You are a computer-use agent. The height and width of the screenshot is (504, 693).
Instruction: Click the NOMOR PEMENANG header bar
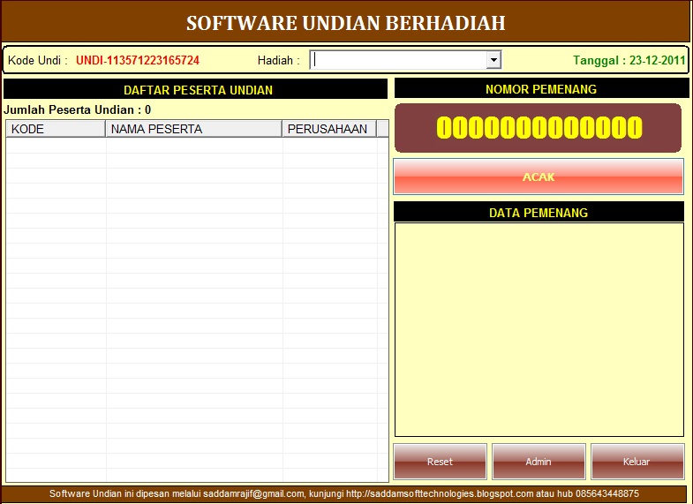[x=541, y=89]
